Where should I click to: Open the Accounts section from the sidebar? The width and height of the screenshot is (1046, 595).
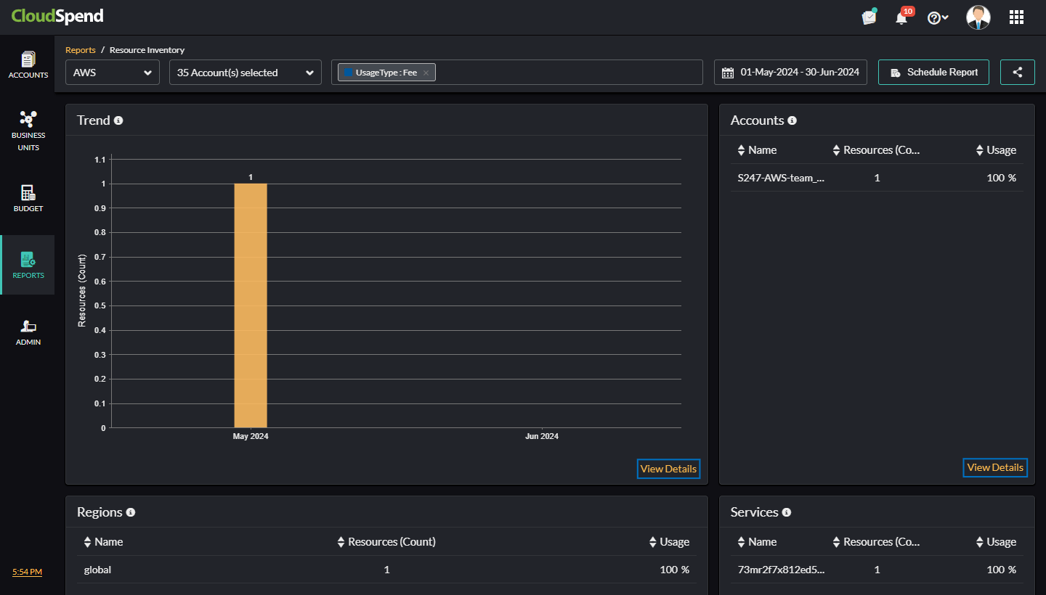(28, 64)
